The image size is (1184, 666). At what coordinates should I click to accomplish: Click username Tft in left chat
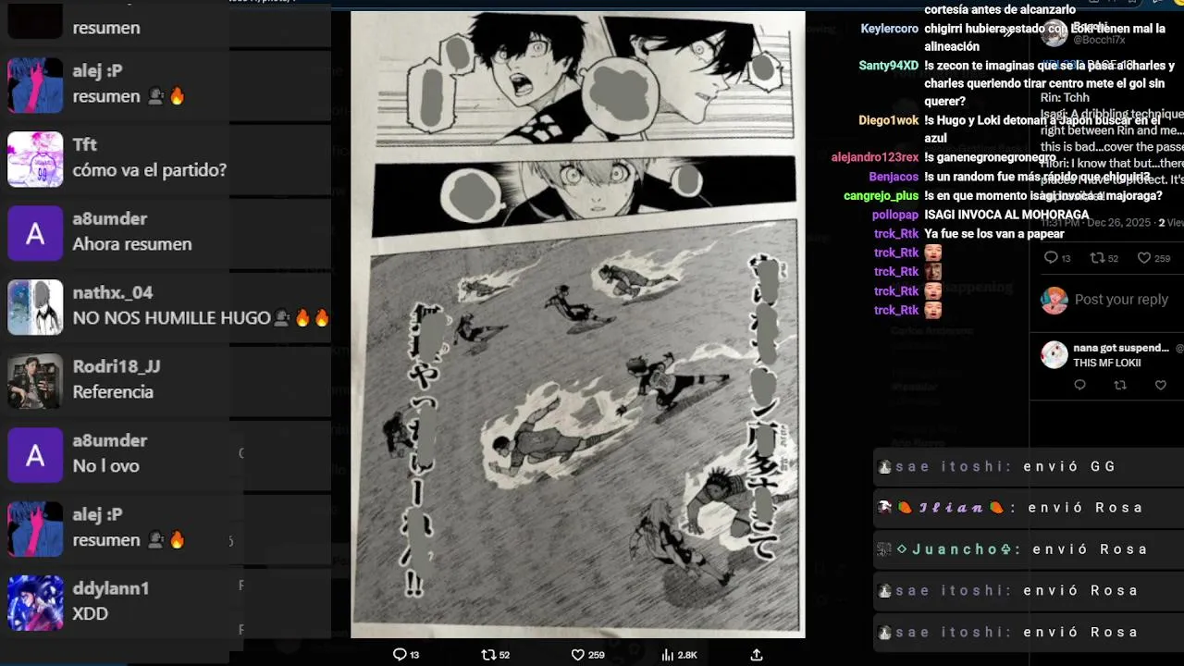tap(84, 144)
